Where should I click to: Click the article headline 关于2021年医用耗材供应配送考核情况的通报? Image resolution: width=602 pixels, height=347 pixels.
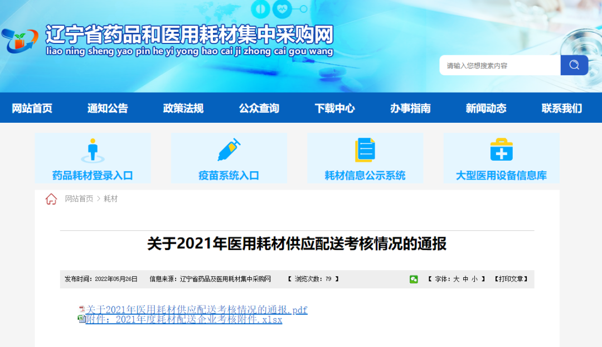tap(297, 244)
